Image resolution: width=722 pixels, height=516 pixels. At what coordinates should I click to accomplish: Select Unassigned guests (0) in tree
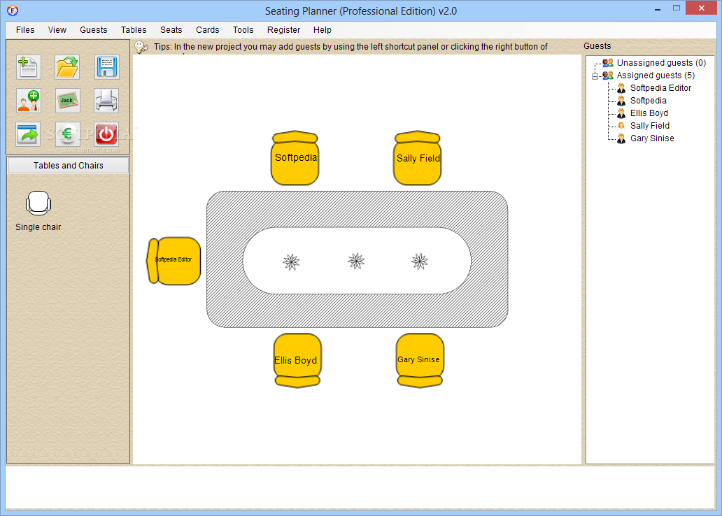click(661, 63)
